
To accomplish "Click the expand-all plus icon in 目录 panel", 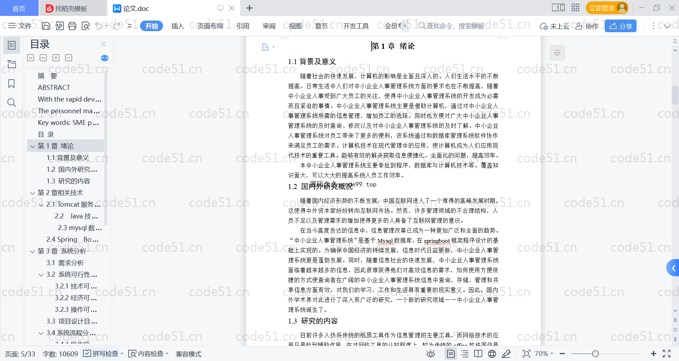I will point(56,58).
